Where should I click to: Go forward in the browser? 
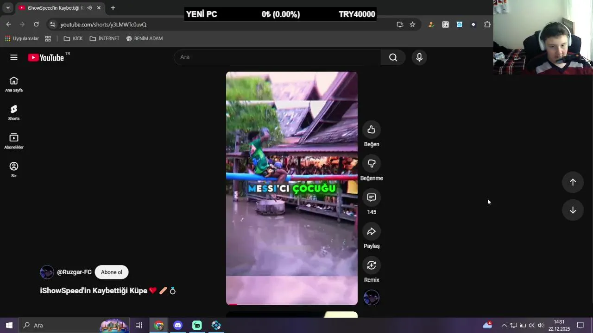[22, 25]
